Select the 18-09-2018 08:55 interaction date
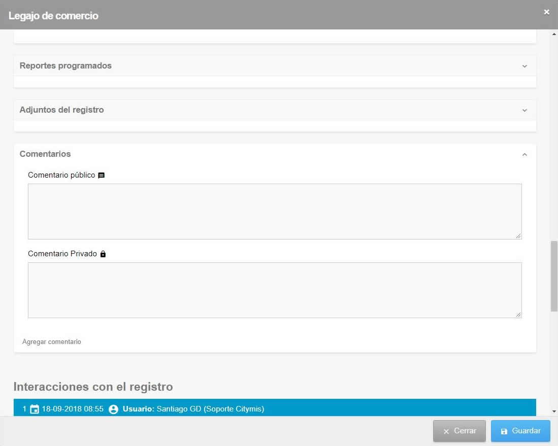This screenshot has height=446, width=558. click(73, 409)
